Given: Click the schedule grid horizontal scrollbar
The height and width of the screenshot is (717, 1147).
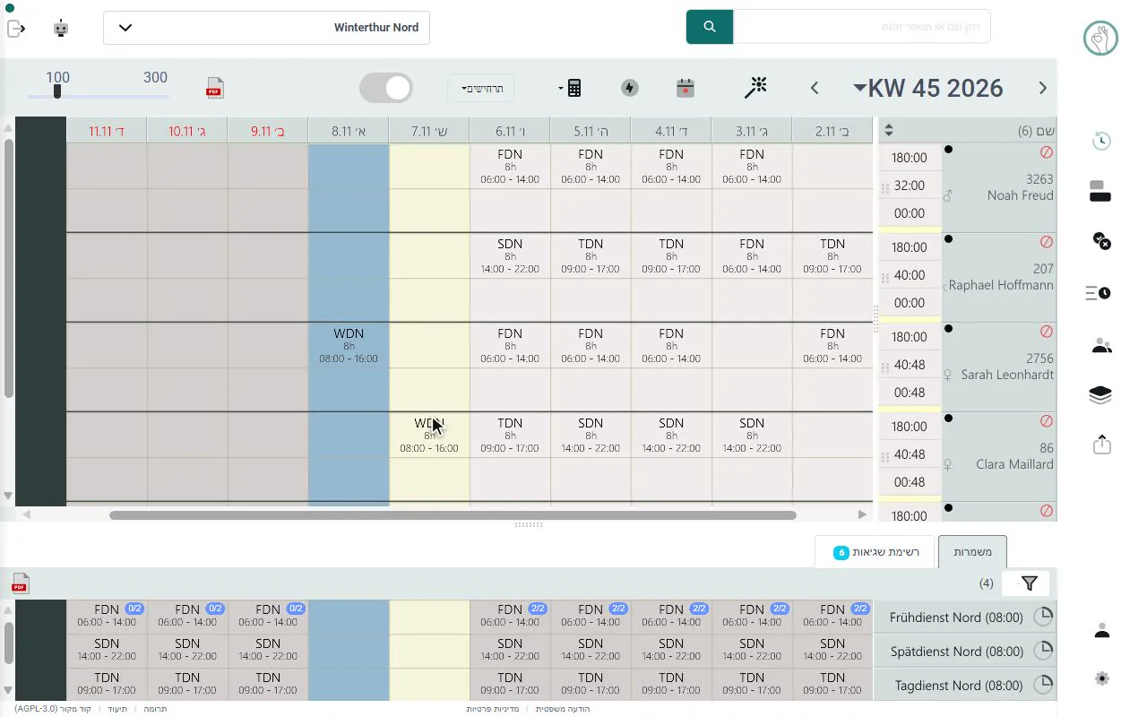Looking at the screenshot, I should click(453, 515).
